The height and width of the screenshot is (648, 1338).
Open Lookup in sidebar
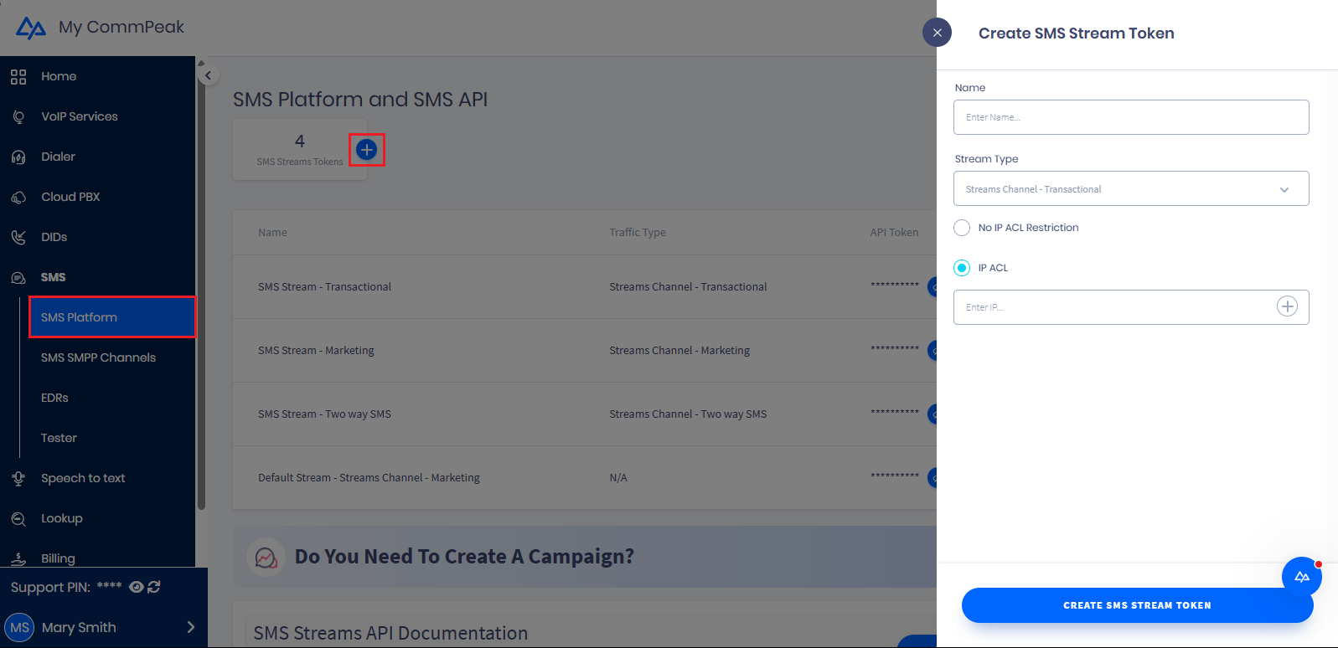click(62, 518)
